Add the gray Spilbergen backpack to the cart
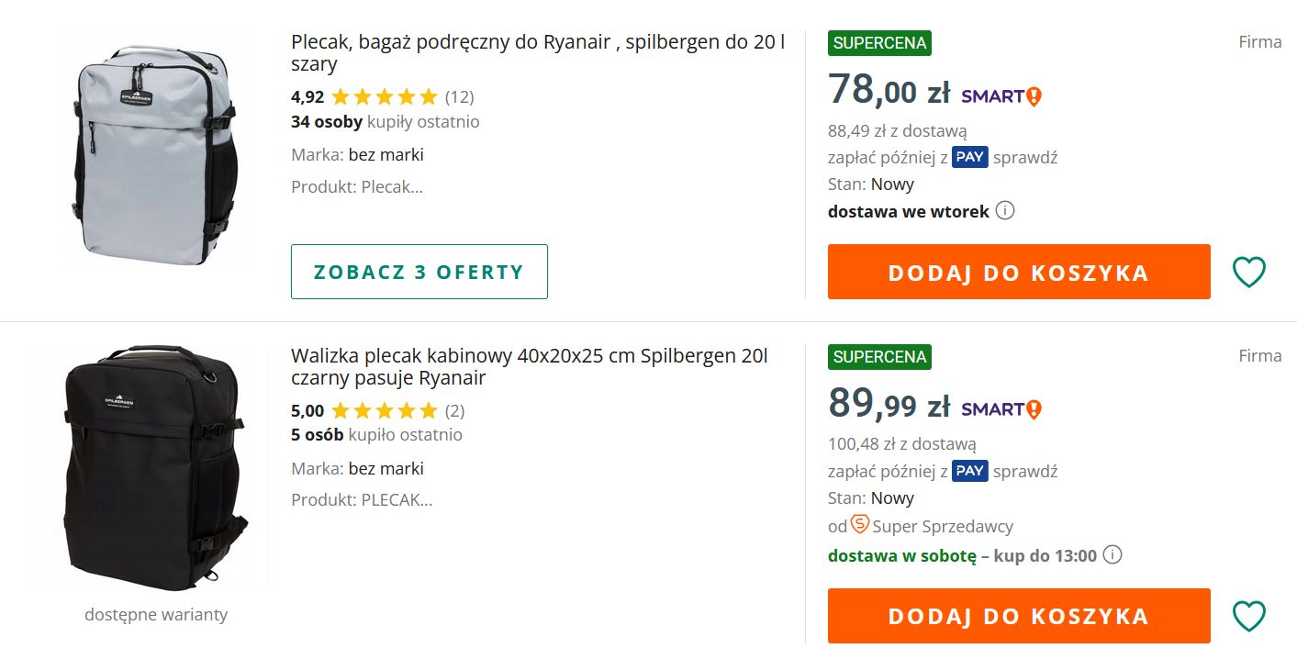This screenshot has width=1297, height=648. pos(1019,272)
